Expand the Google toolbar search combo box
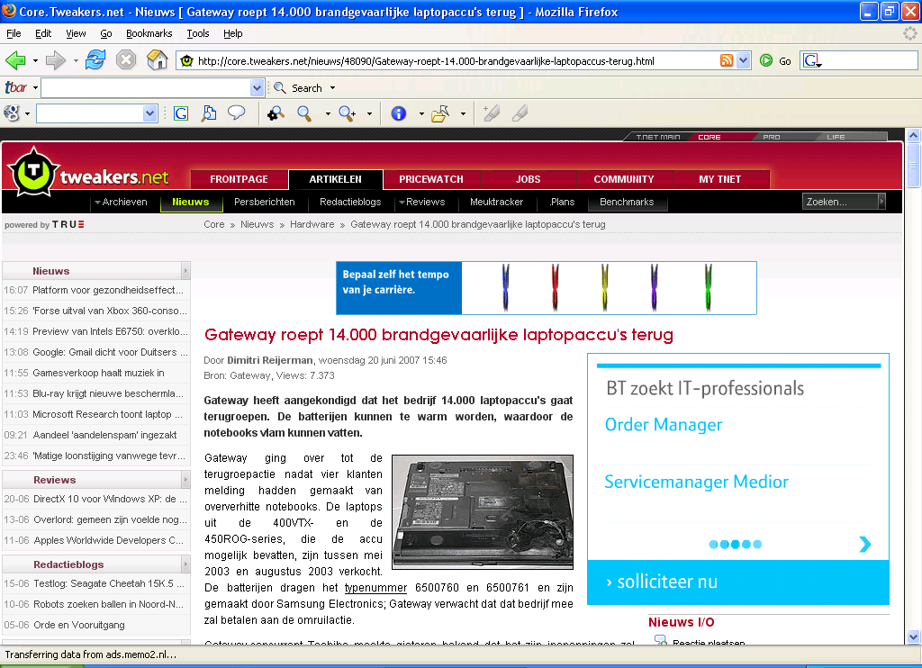The image size is (922, 668). pyautogui.click(x=150, y=113)
